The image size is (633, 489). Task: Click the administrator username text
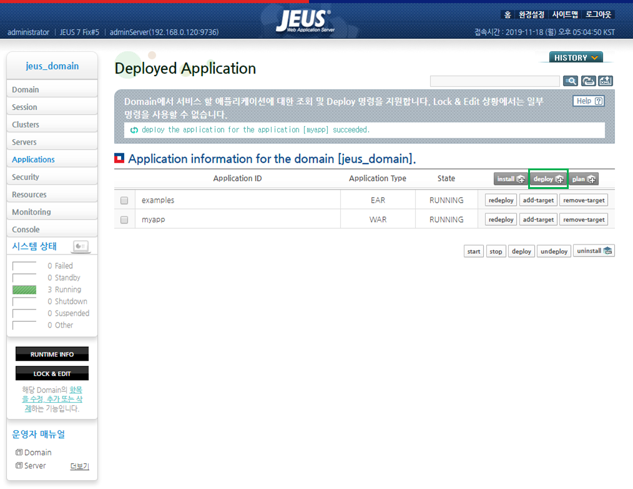point(28,32)
